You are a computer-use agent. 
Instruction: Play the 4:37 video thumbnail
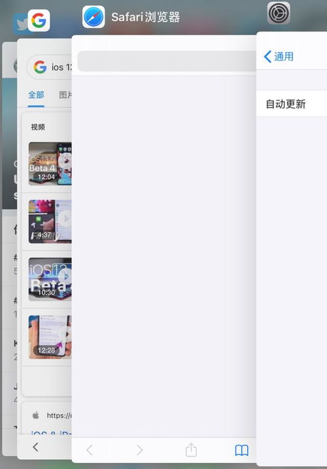[50, 221]
